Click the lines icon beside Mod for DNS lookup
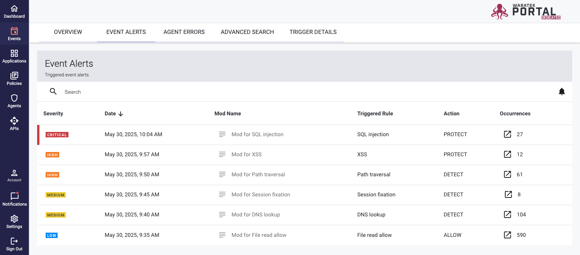 tap(222, 214)
